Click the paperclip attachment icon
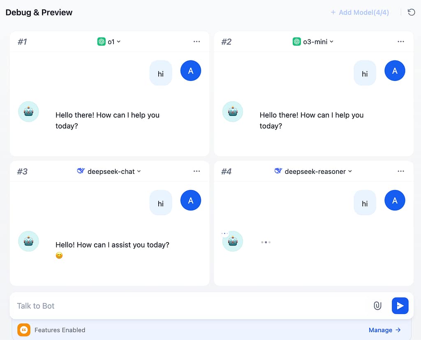The height and width of the screenshot is (340, 421). 377,305
